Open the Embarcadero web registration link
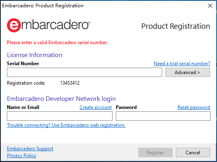The height and width of the screenshot is (162, 217). (66, 125)
